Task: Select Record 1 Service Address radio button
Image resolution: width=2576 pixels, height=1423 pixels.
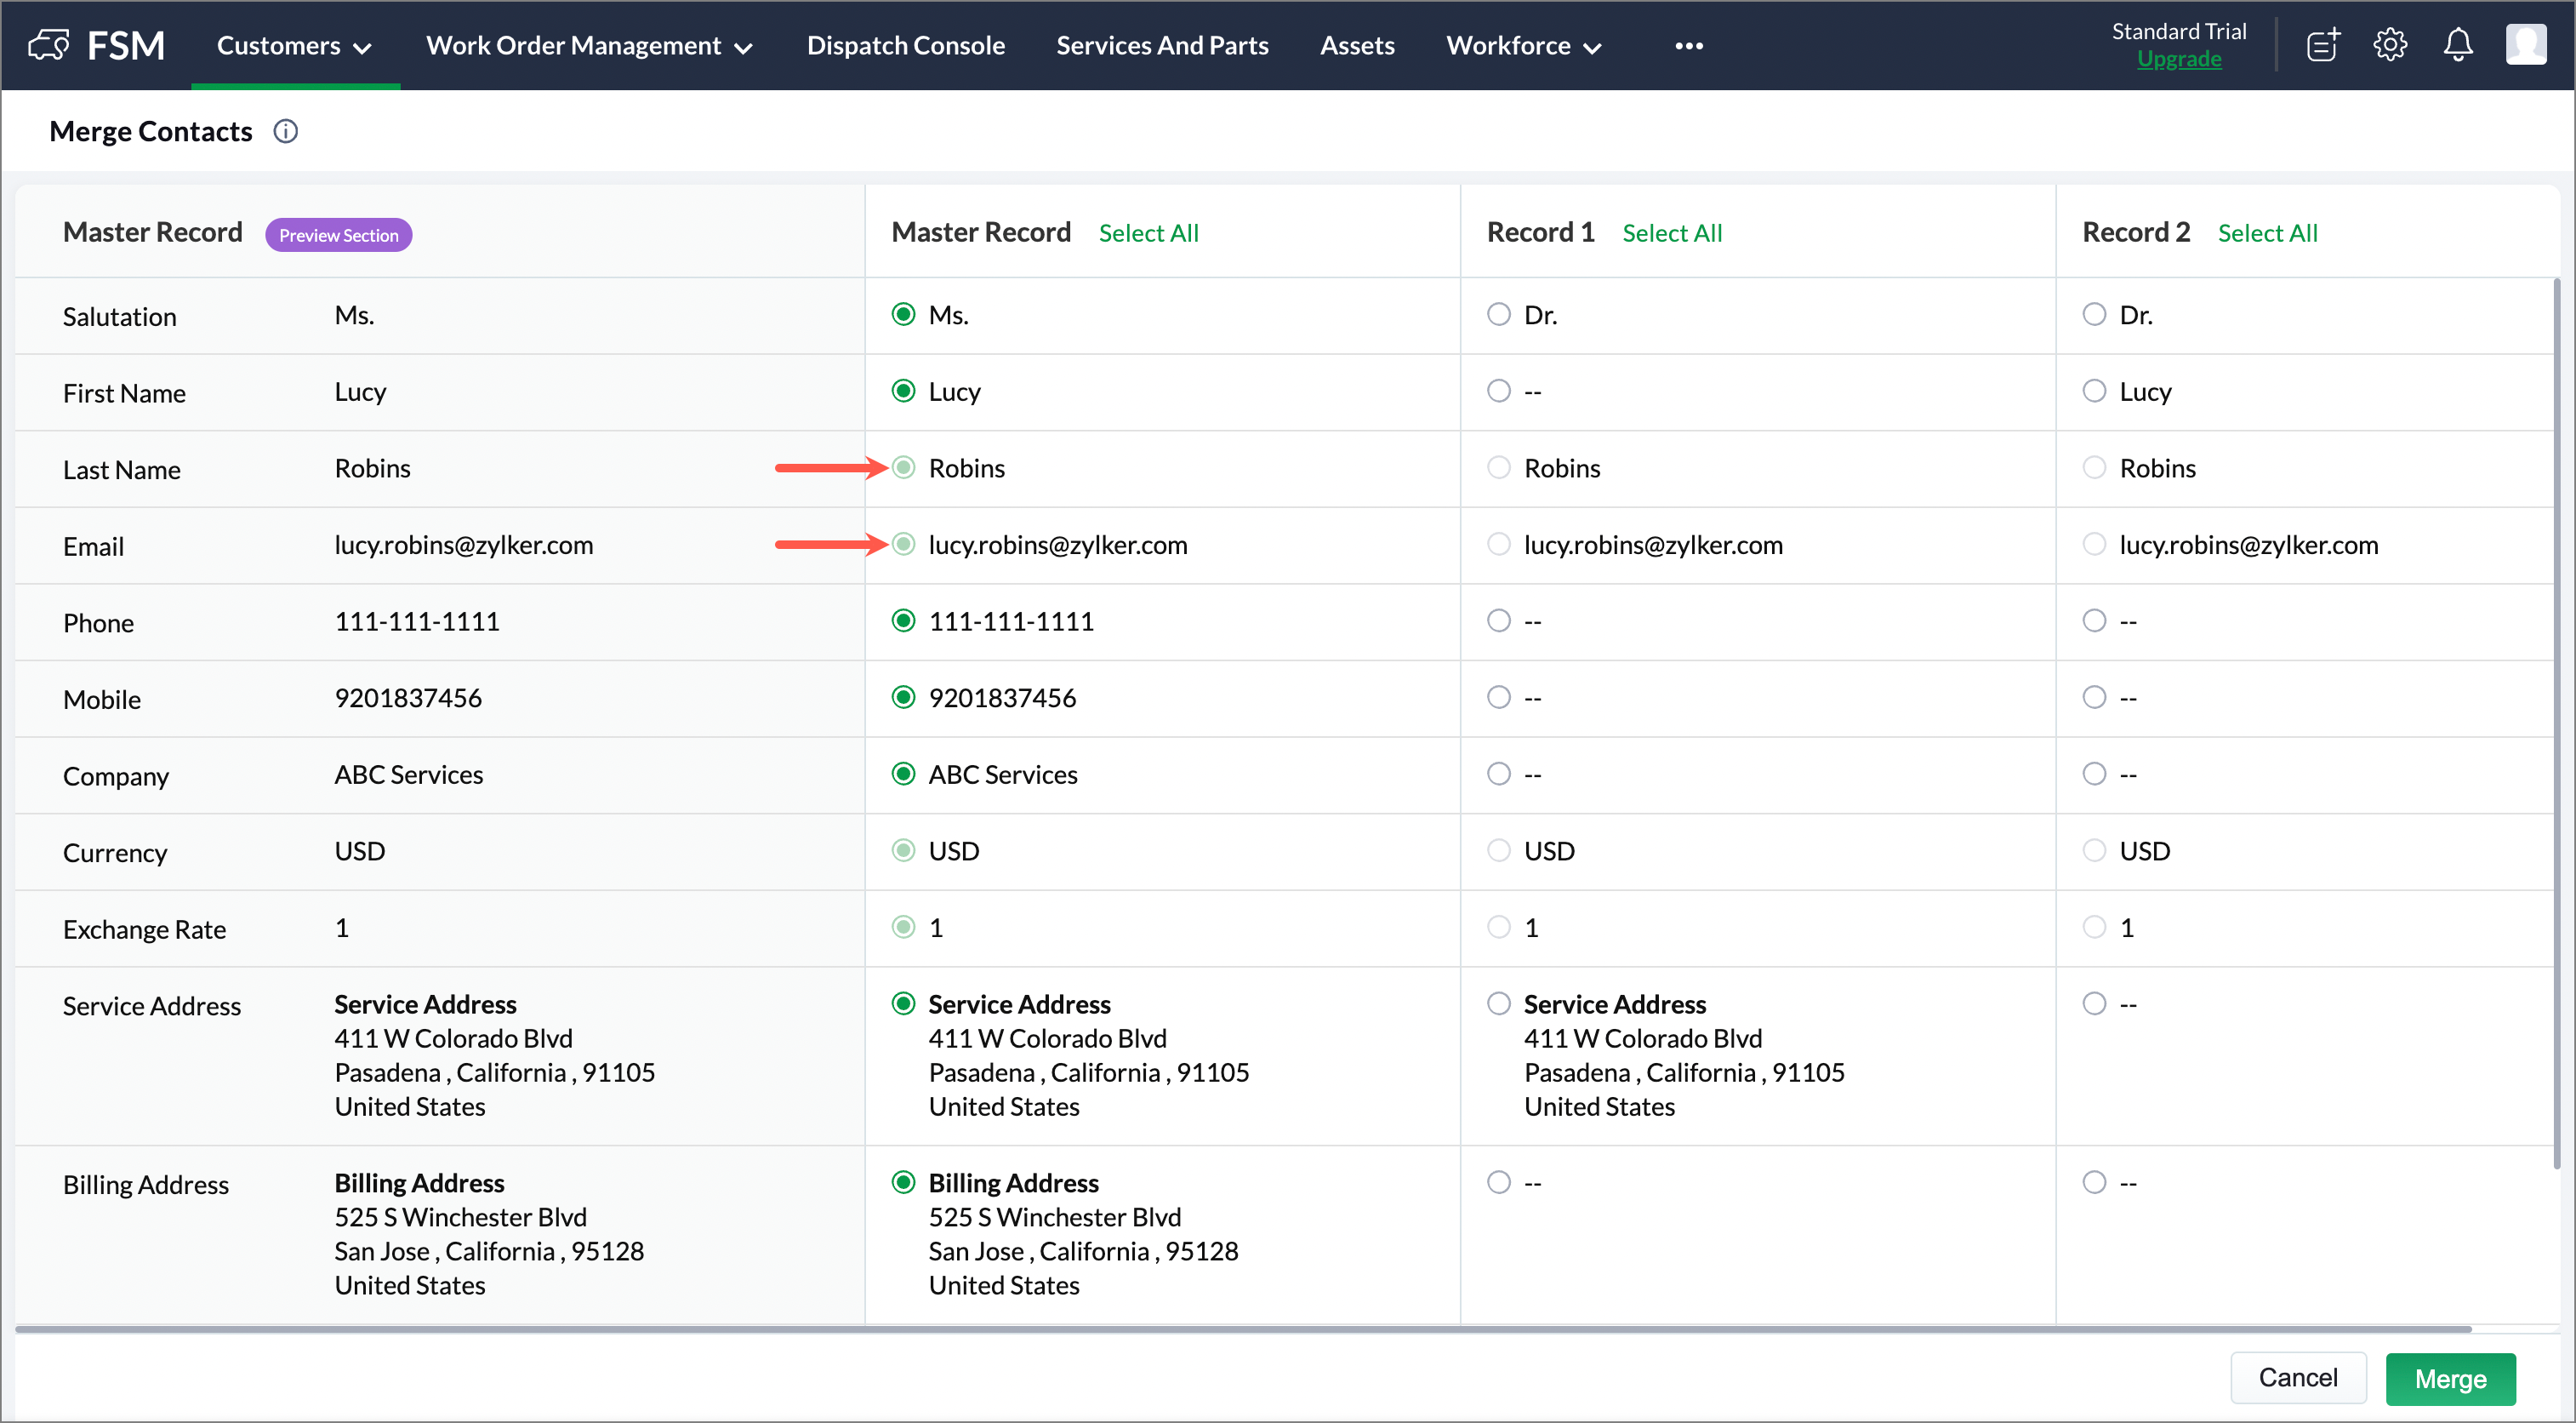Action: pyautogui.click(x=1498, y=1003)
